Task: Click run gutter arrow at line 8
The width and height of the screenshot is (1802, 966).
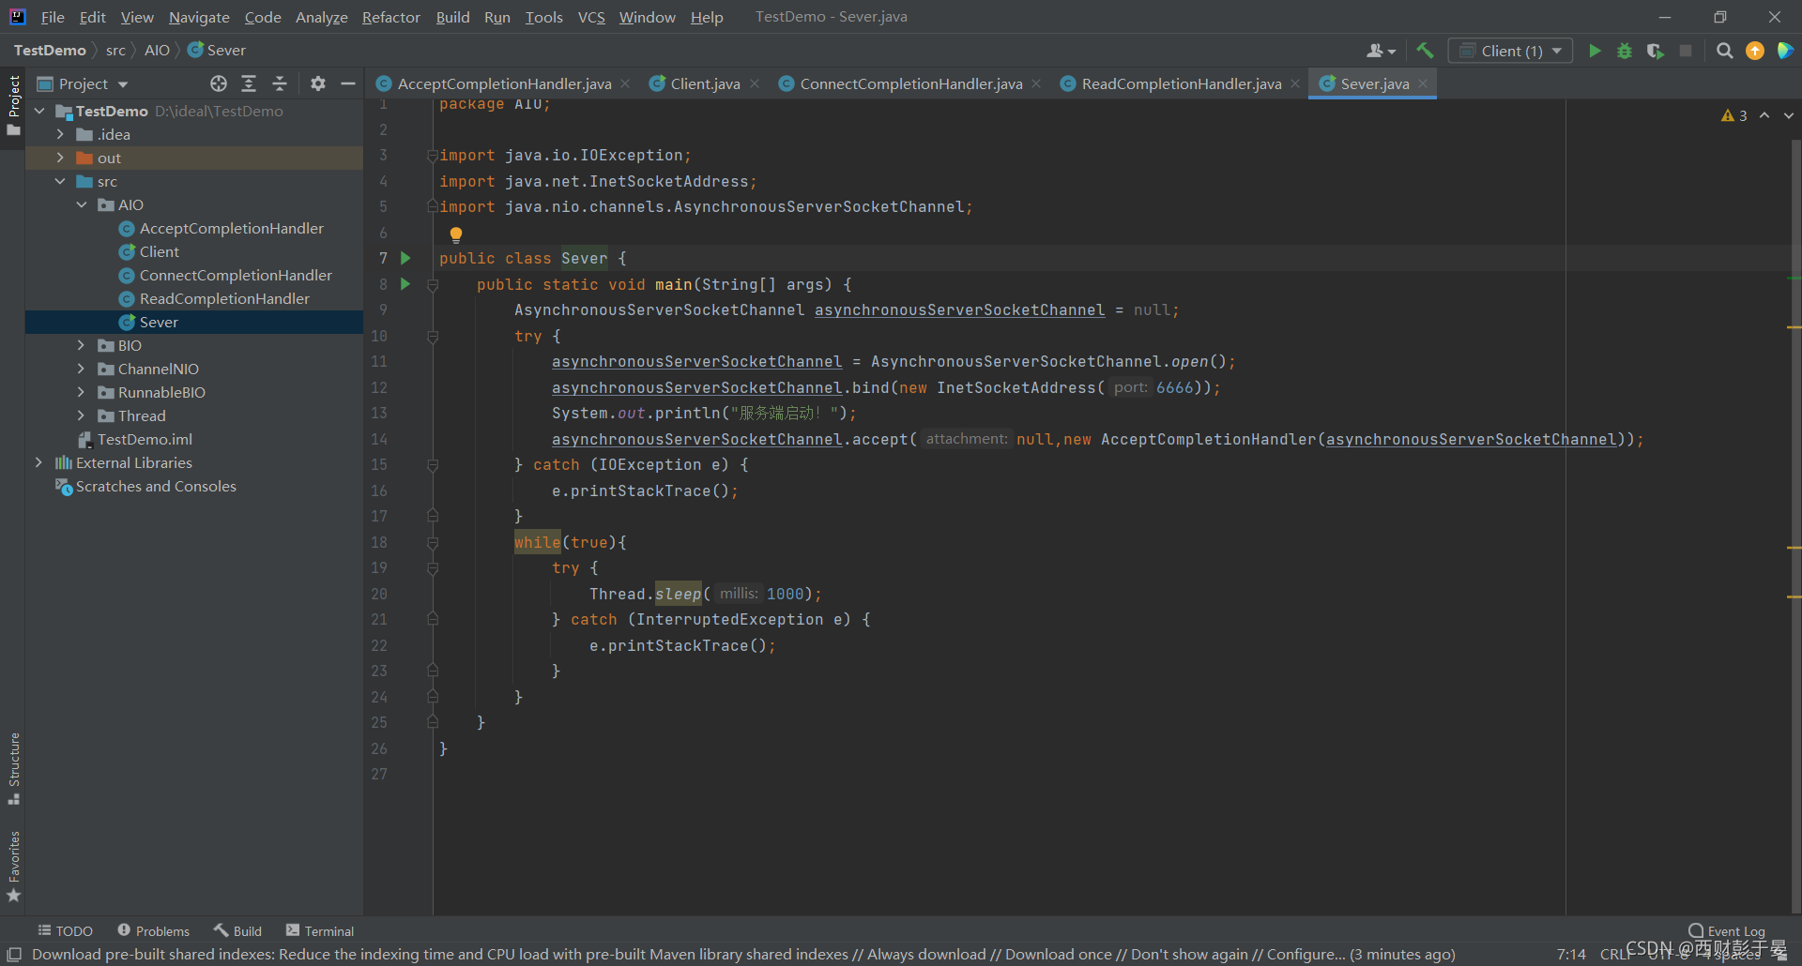Action: [405, 284]
